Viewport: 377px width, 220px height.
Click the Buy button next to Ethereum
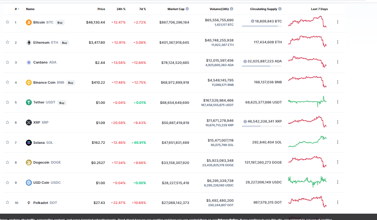65,43
